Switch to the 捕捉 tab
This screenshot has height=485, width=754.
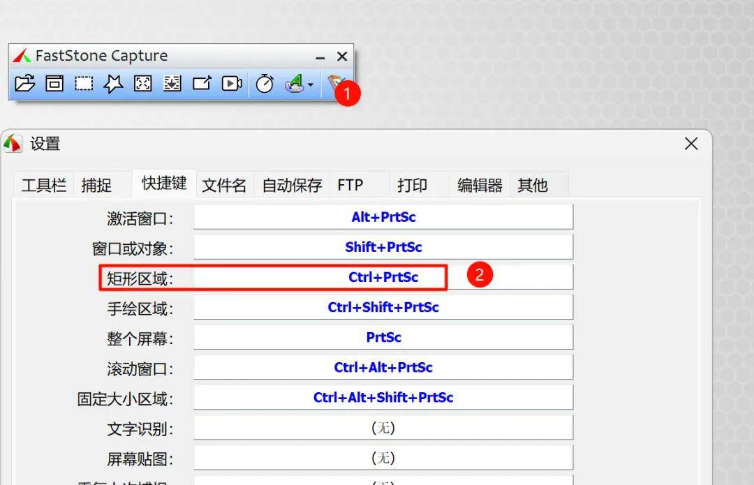[96, 185]
